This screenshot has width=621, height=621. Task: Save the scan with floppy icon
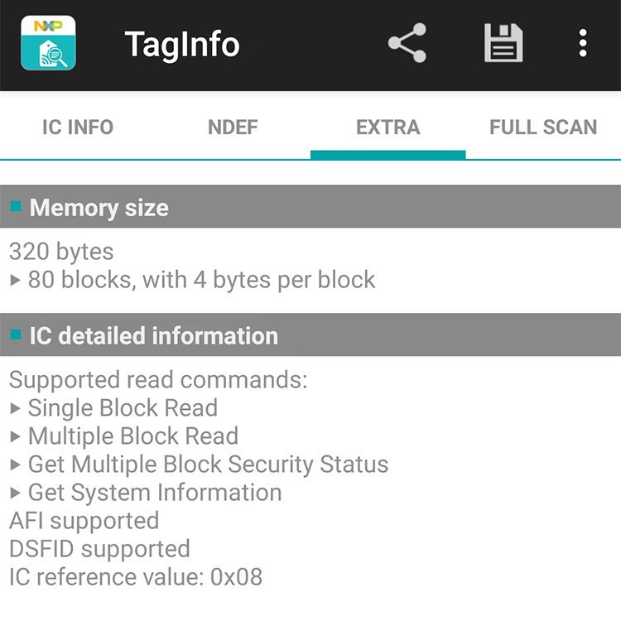pyautogui.click(x=503, y=43)
